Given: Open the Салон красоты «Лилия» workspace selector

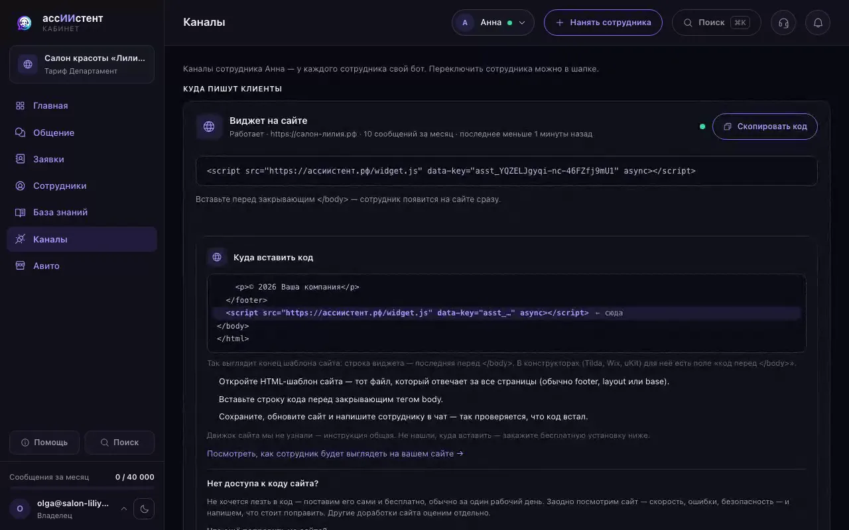Looking at the screenshot, I should tap(82, 64).
